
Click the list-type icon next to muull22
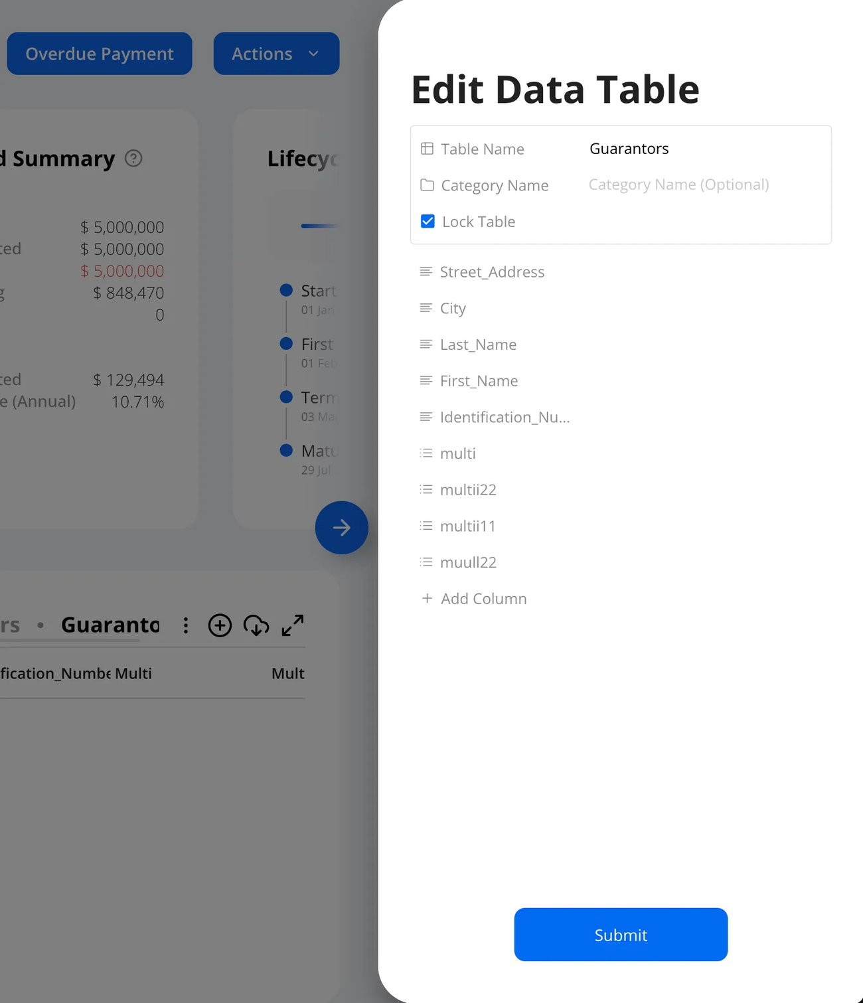pyautogui.click(x=426, y=562)
